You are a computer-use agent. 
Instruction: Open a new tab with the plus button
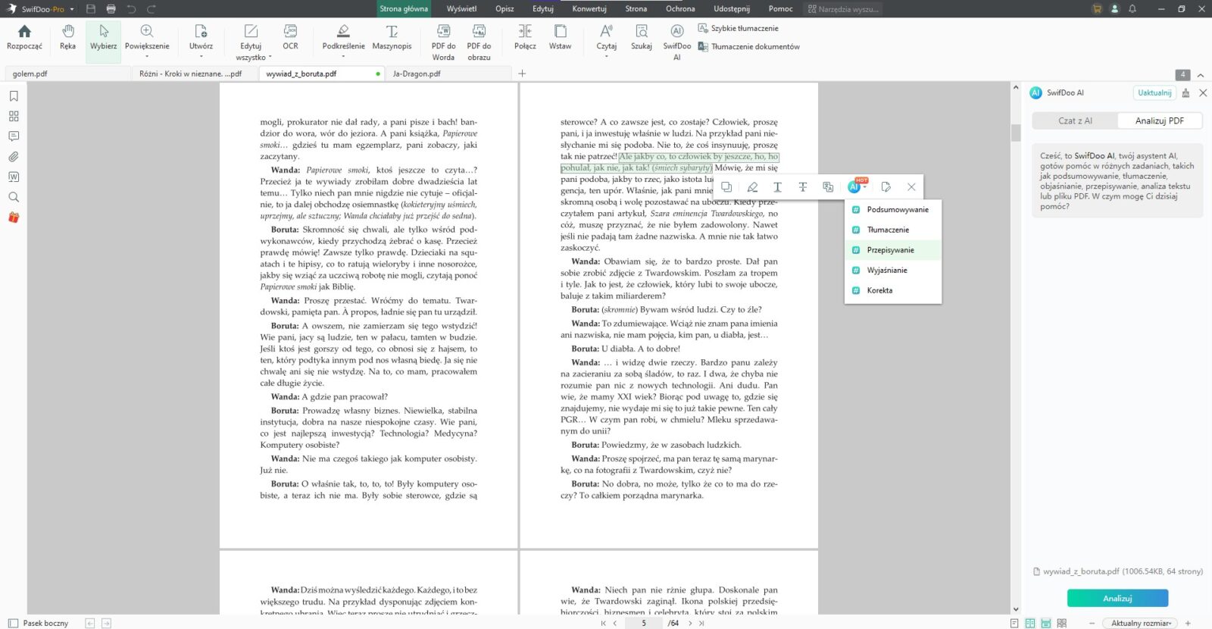coord(522,74)
